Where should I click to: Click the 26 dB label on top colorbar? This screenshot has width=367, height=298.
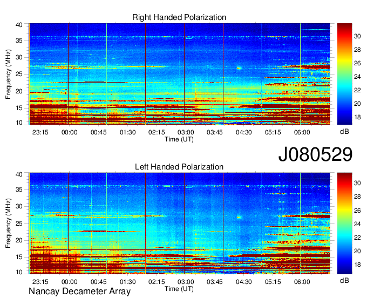[x=357, y=63]
